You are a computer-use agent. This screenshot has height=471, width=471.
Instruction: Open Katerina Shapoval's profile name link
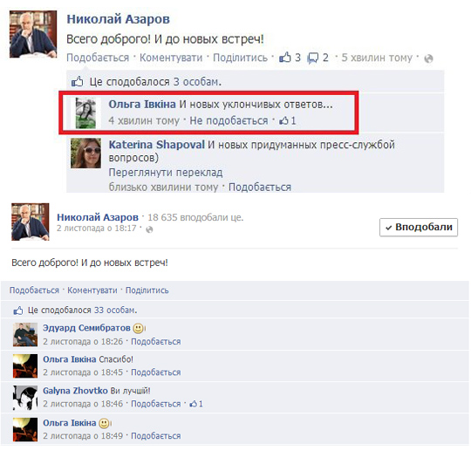(x=156, y=145)
